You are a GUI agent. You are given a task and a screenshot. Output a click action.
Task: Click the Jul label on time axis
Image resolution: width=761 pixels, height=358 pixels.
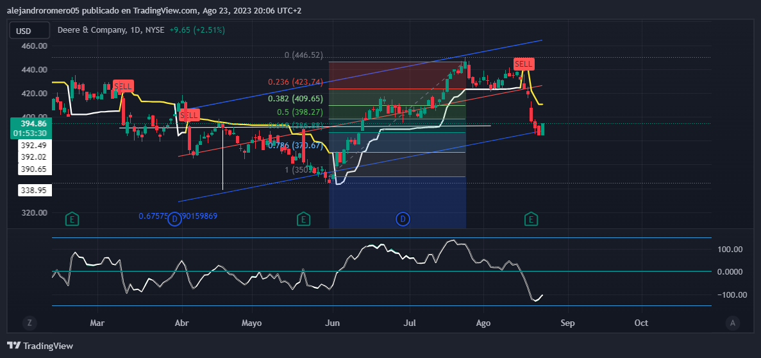(x=410, y=323)
